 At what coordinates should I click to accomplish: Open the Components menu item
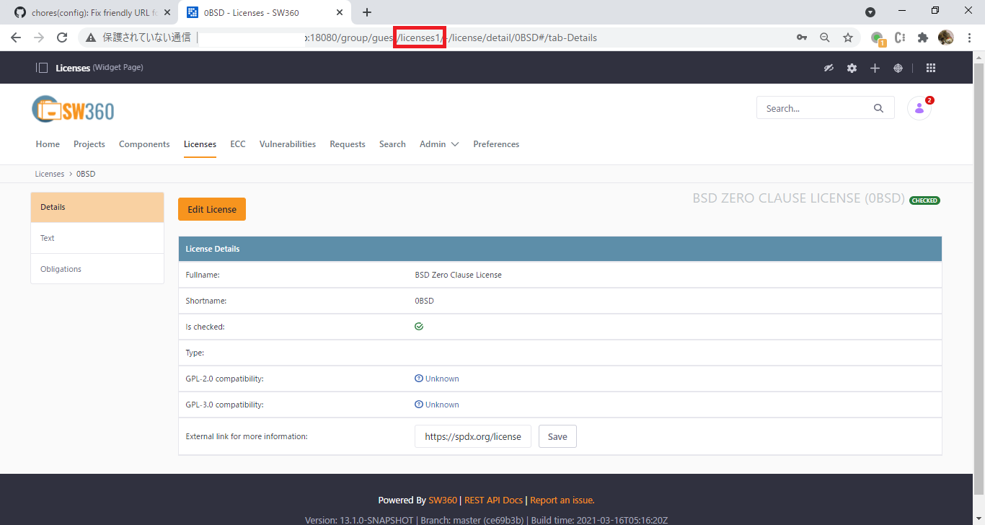[x=144, y=144]
